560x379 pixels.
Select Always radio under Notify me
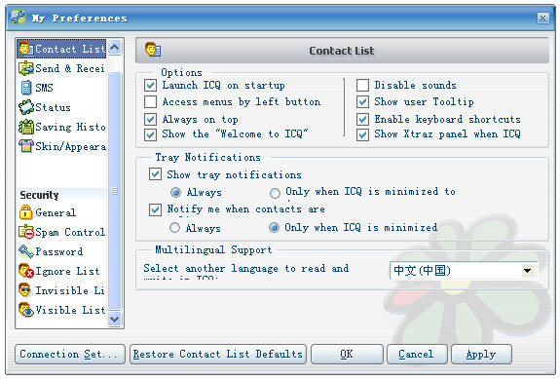tap(174, 228)
